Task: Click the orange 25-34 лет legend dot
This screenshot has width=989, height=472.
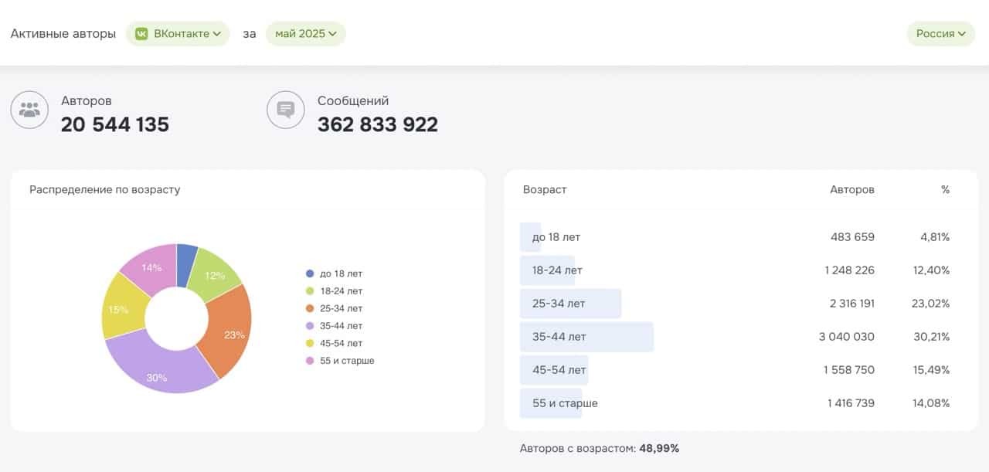Action: pyautogui.click(x=310, y=309)
